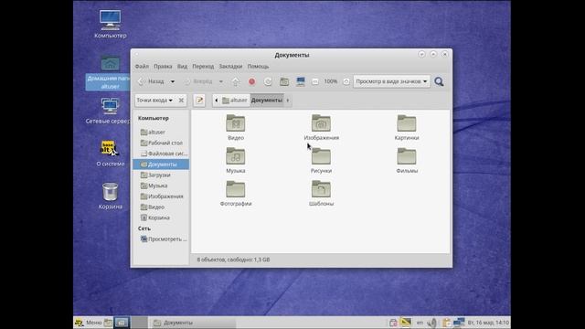585x329 pixels.
Task: Click the search magnifier icon
Action: tap(439, 81)
